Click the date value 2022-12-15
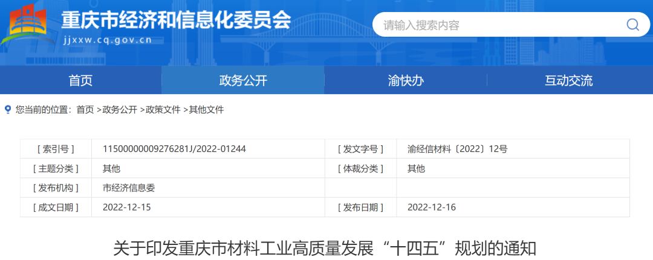Viewport: 653px width, 260px height. pos(126,208)
